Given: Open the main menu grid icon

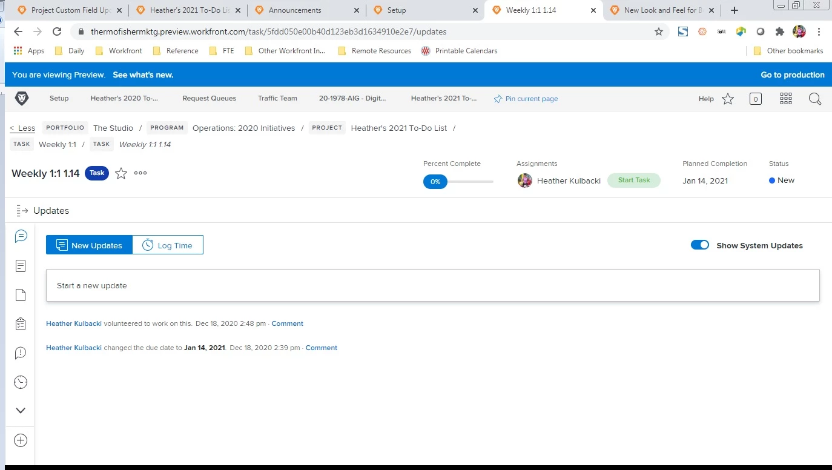Looking at the screenshot, I should 786,99.
